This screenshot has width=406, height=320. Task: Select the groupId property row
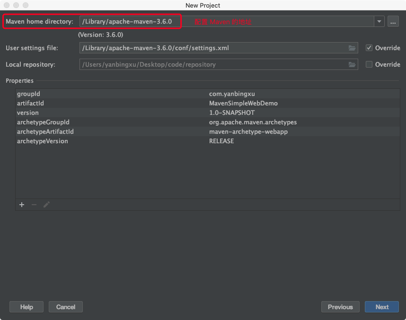tap(208, 94)
